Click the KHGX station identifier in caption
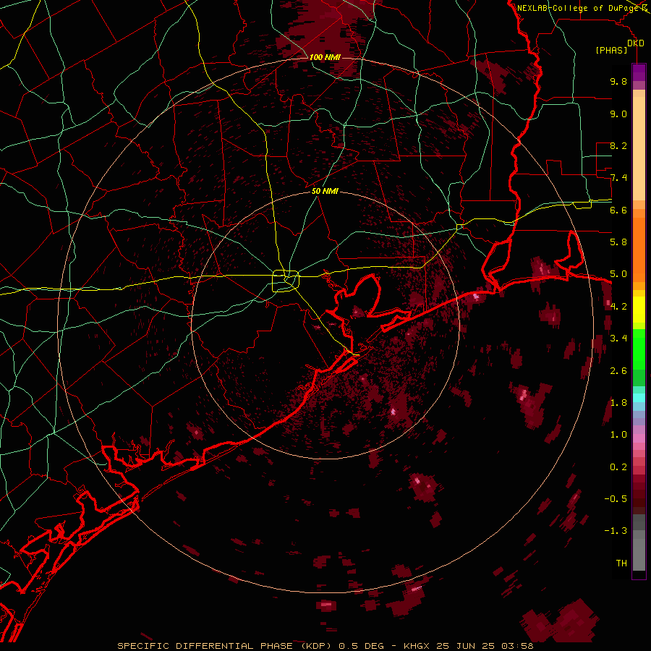The image size is (651, 651). tap(418, 646)
